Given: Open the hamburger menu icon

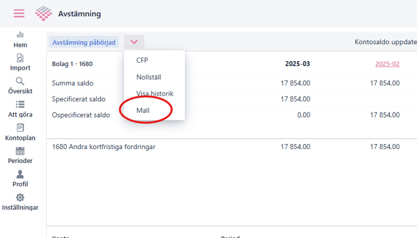Looking at the screenshot, I should 19,13.
